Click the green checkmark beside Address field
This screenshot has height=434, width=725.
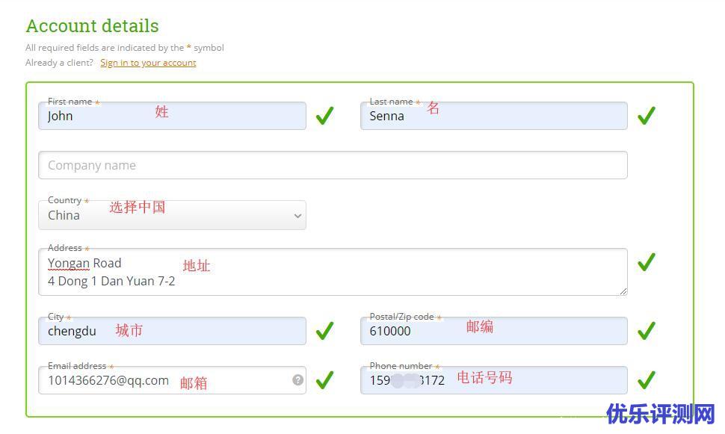(646, 262)
